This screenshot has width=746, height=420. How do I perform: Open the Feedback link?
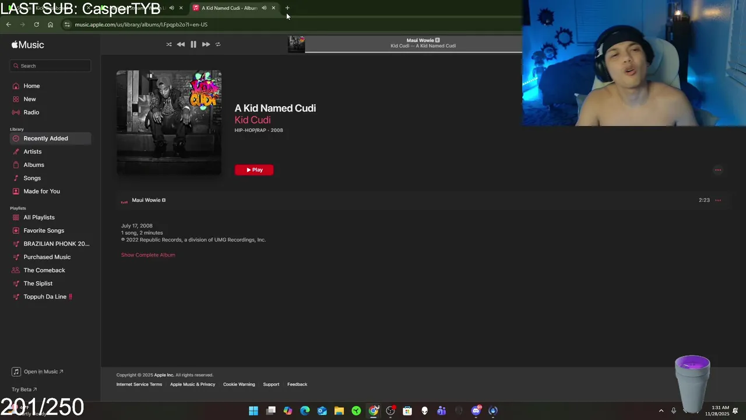[x=297, y=384]
